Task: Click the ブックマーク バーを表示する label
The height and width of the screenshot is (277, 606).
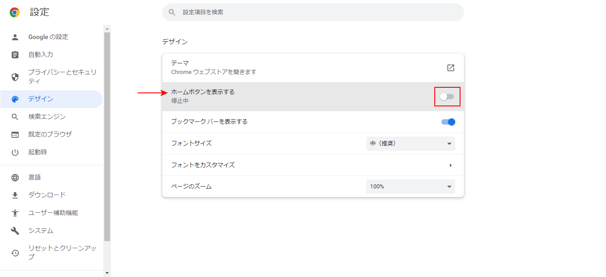Action: [x=209, y=122]
